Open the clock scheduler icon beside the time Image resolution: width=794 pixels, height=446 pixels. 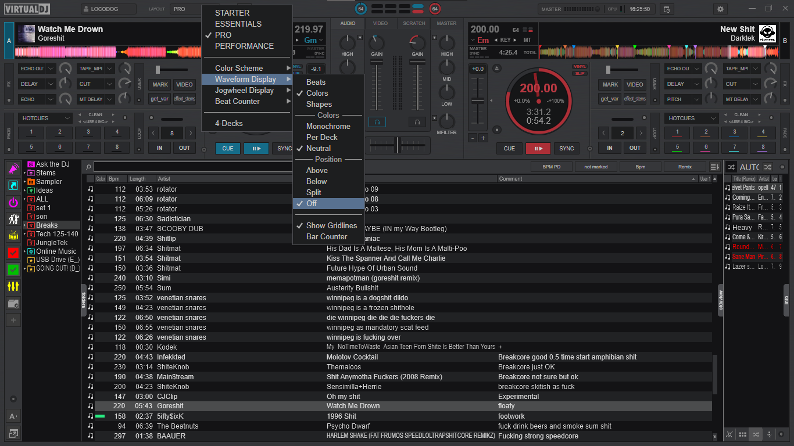(666, 9)
